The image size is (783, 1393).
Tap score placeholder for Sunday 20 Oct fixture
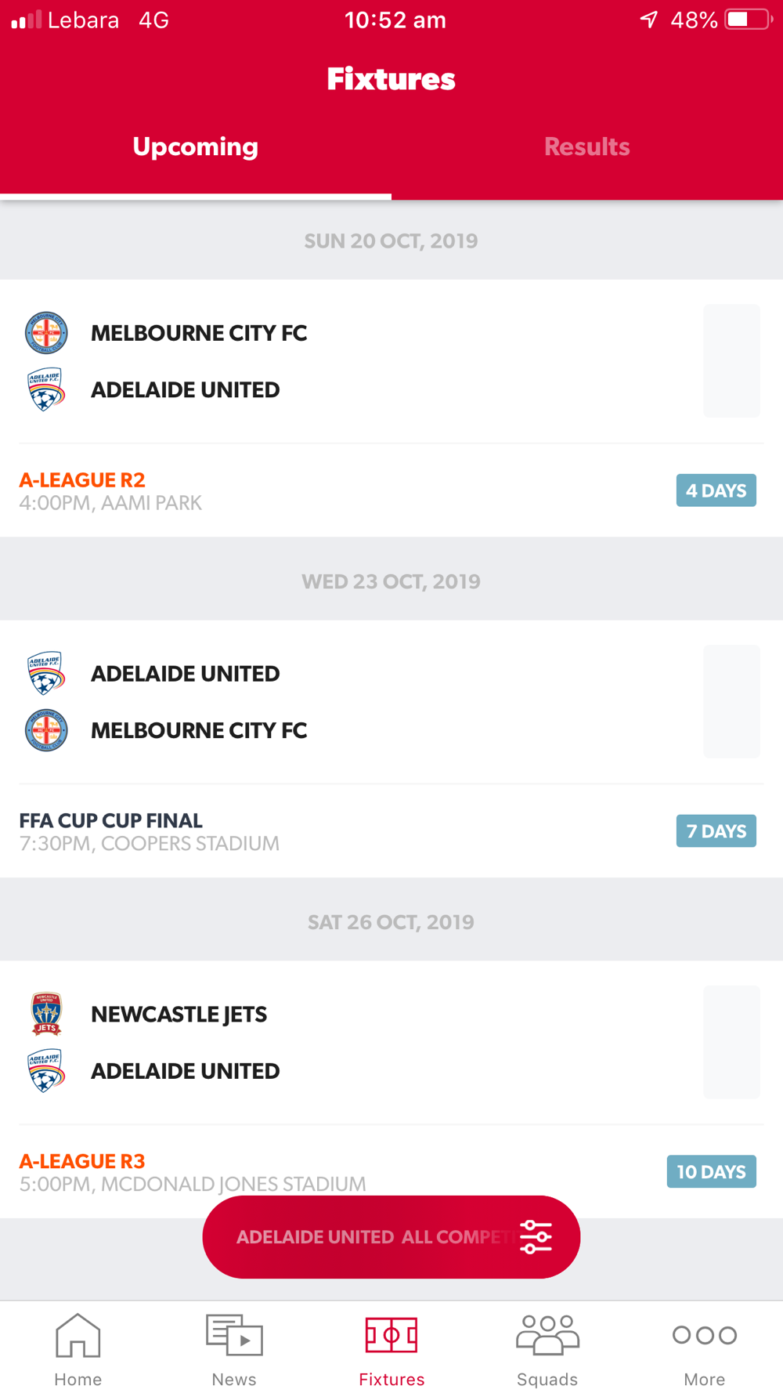(x=731, y=361)
